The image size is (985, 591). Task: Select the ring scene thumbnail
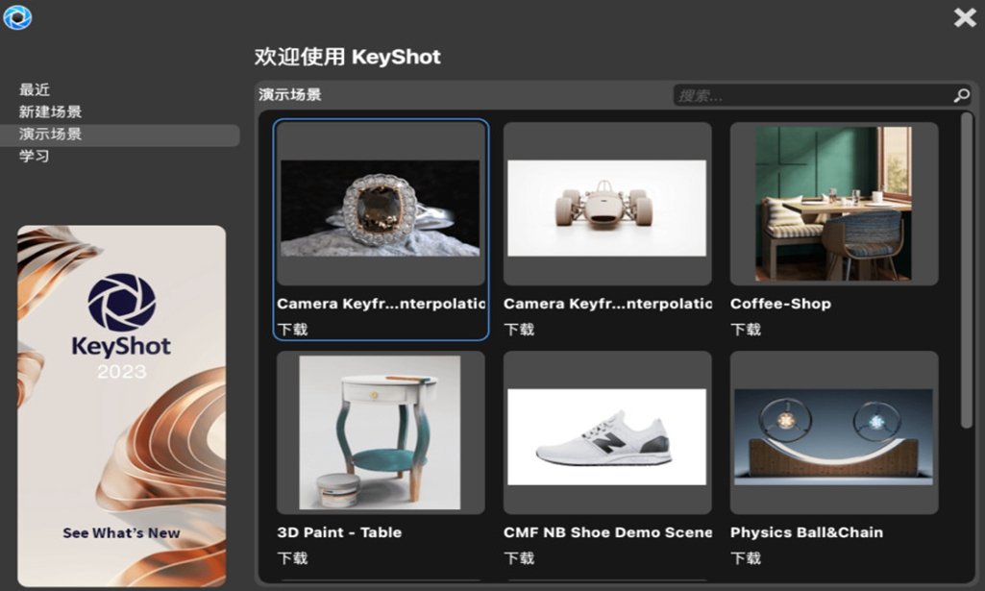[380, 209]
